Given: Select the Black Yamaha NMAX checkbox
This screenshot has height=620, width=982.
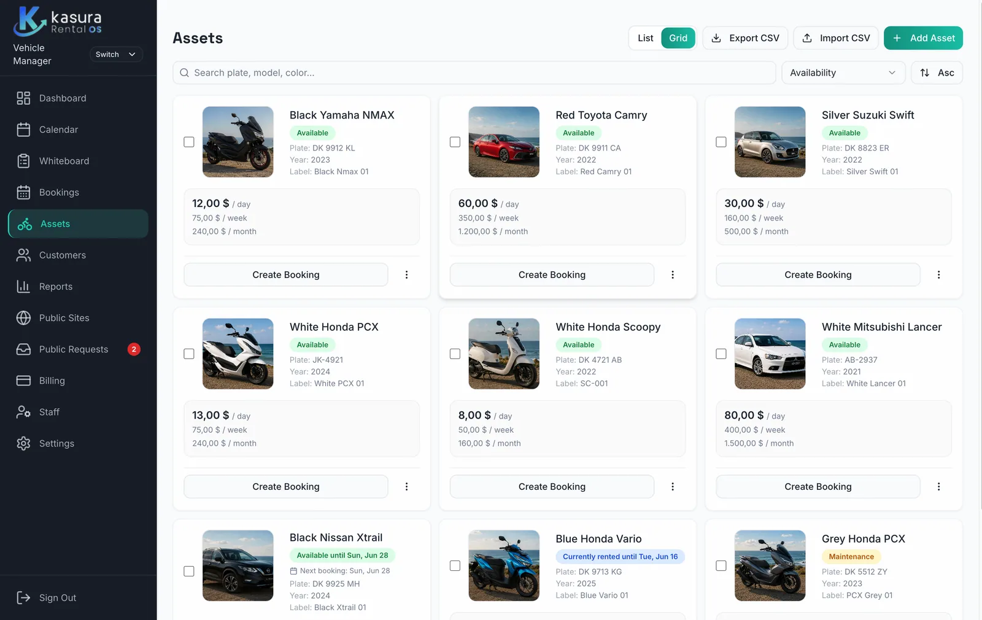Looking at the screenshot, I should tap(189, 142).
